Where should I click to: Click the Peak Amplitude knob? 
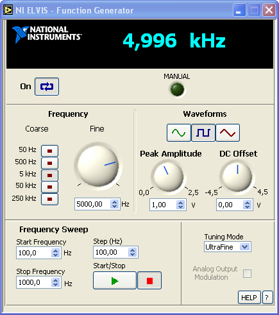[x=169, y=176]
